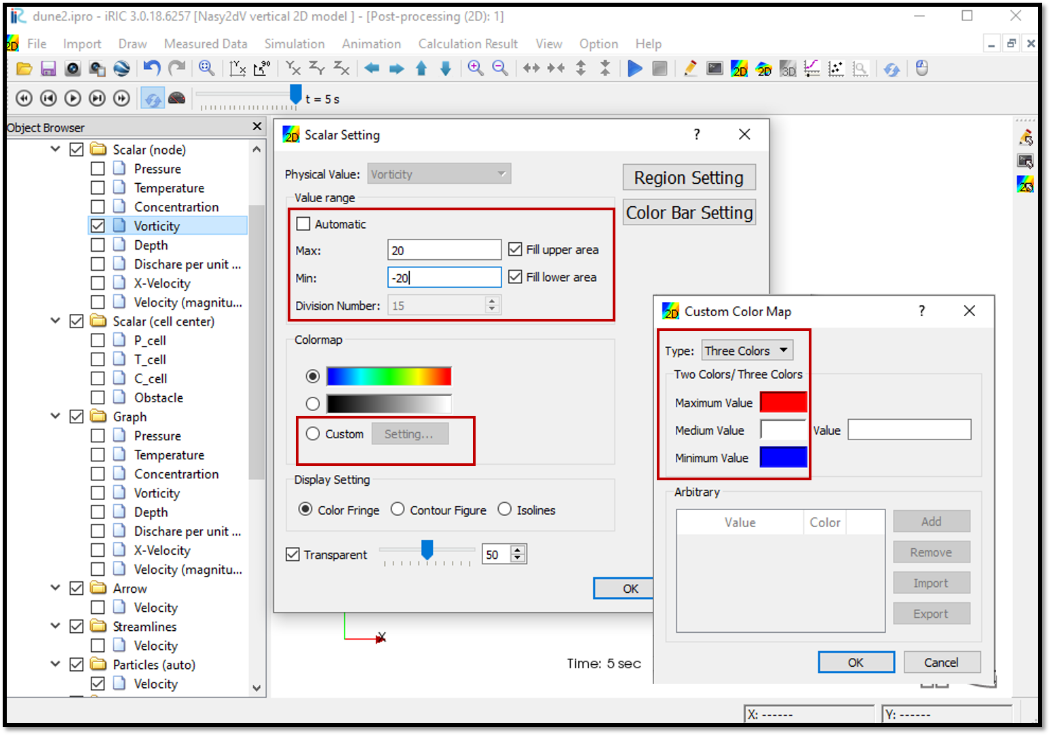Open the graph window toolbar icon
The height and width of the screenshot is (736, 1051).
coord(812,69)
